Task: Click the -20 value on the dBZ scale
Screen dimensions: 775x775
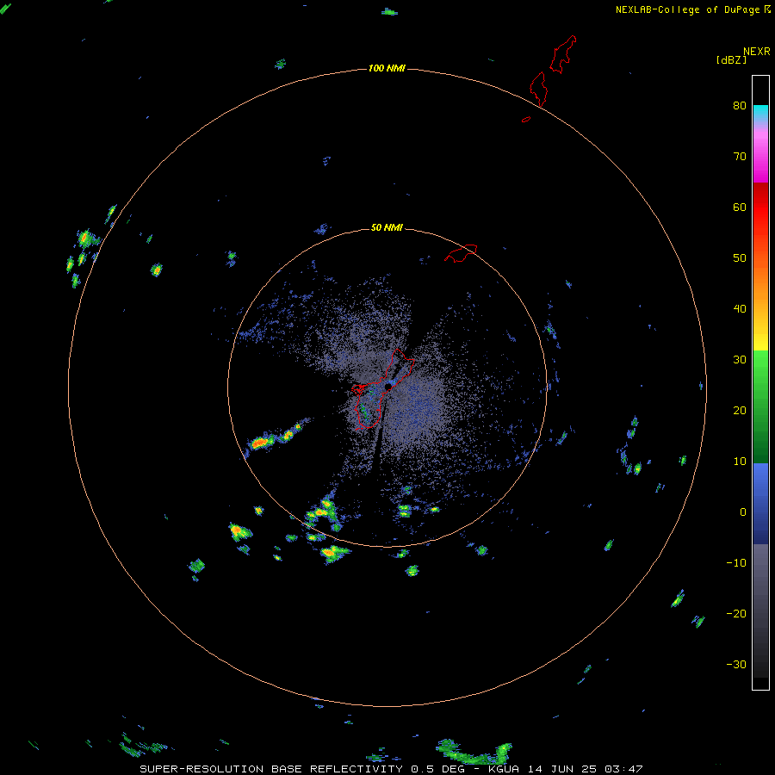Action: [736, 613]
